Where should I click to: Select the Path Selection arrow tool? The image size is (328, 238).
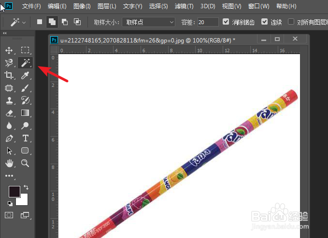coord(9,151)
